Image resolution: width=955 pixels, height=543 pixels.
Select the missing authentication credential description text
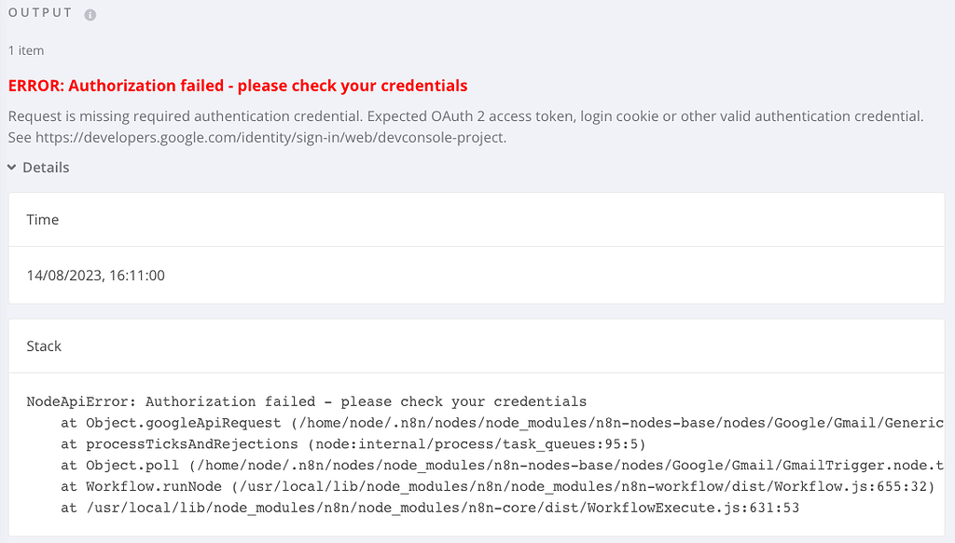tap(466, 116)
